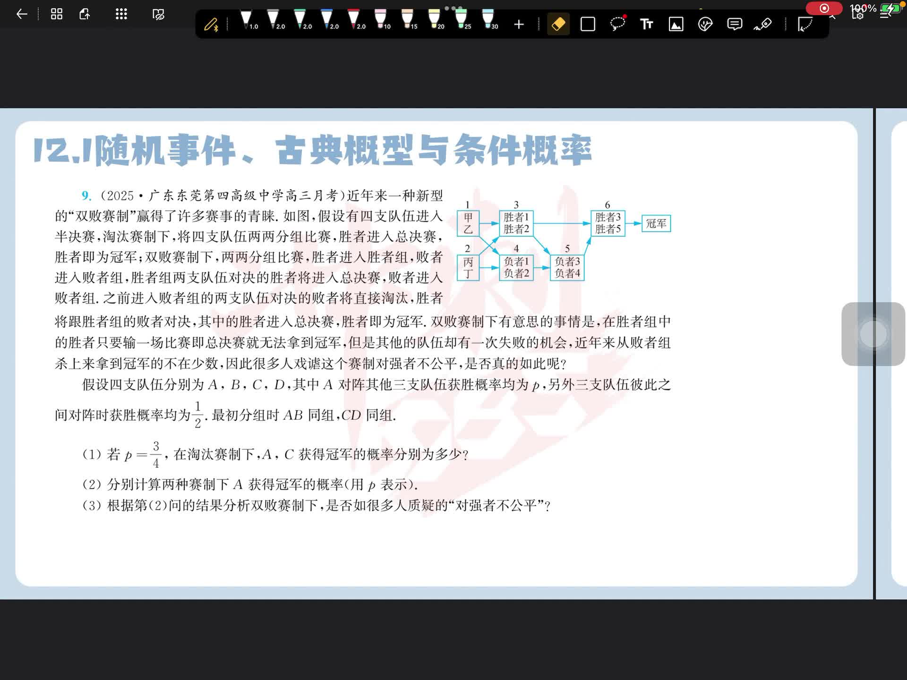Choose the Text tool
This screenshot has width=907, height=680.
click(x=646, y=24)
